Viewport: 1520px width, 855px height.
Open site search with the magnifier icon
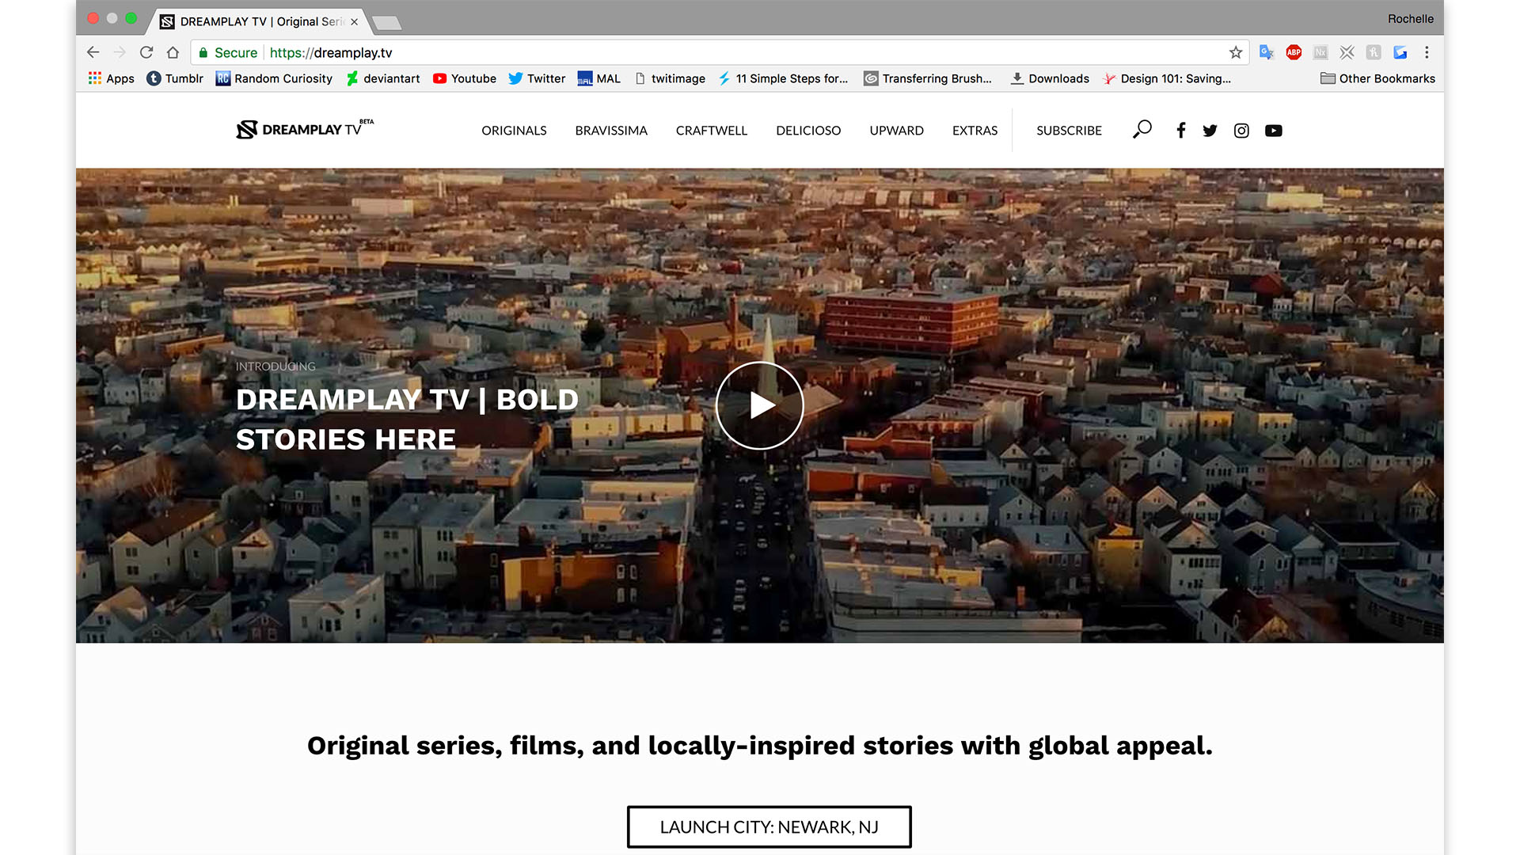[1142, 129]
